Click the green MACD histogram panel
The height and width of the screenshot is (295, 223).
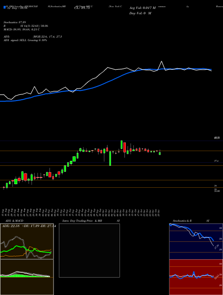pos(27,277)
